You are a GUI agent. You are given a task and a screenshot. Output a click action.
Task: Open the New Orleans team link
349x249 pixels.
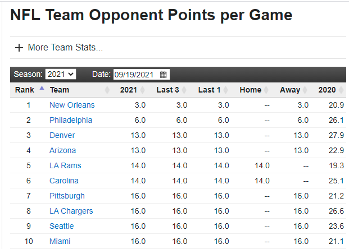point(72,105)
